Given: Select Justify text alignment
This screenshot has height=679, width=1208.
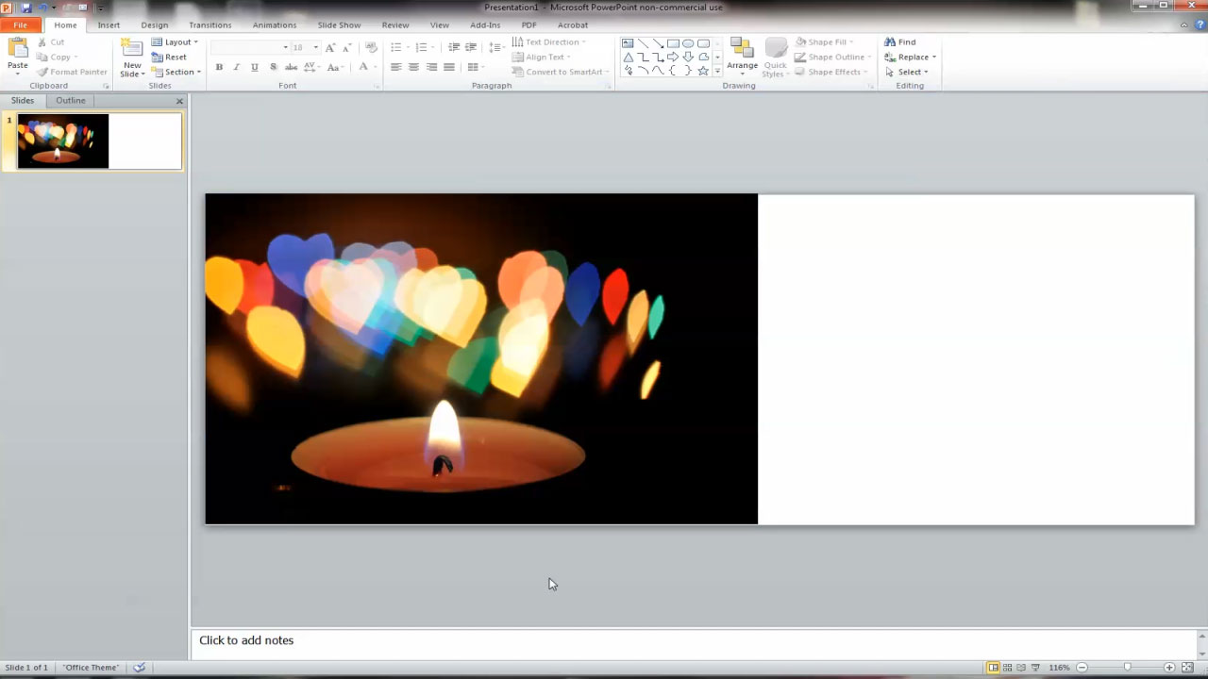Looking at the screenshot, I should click(x=449, y=67).
